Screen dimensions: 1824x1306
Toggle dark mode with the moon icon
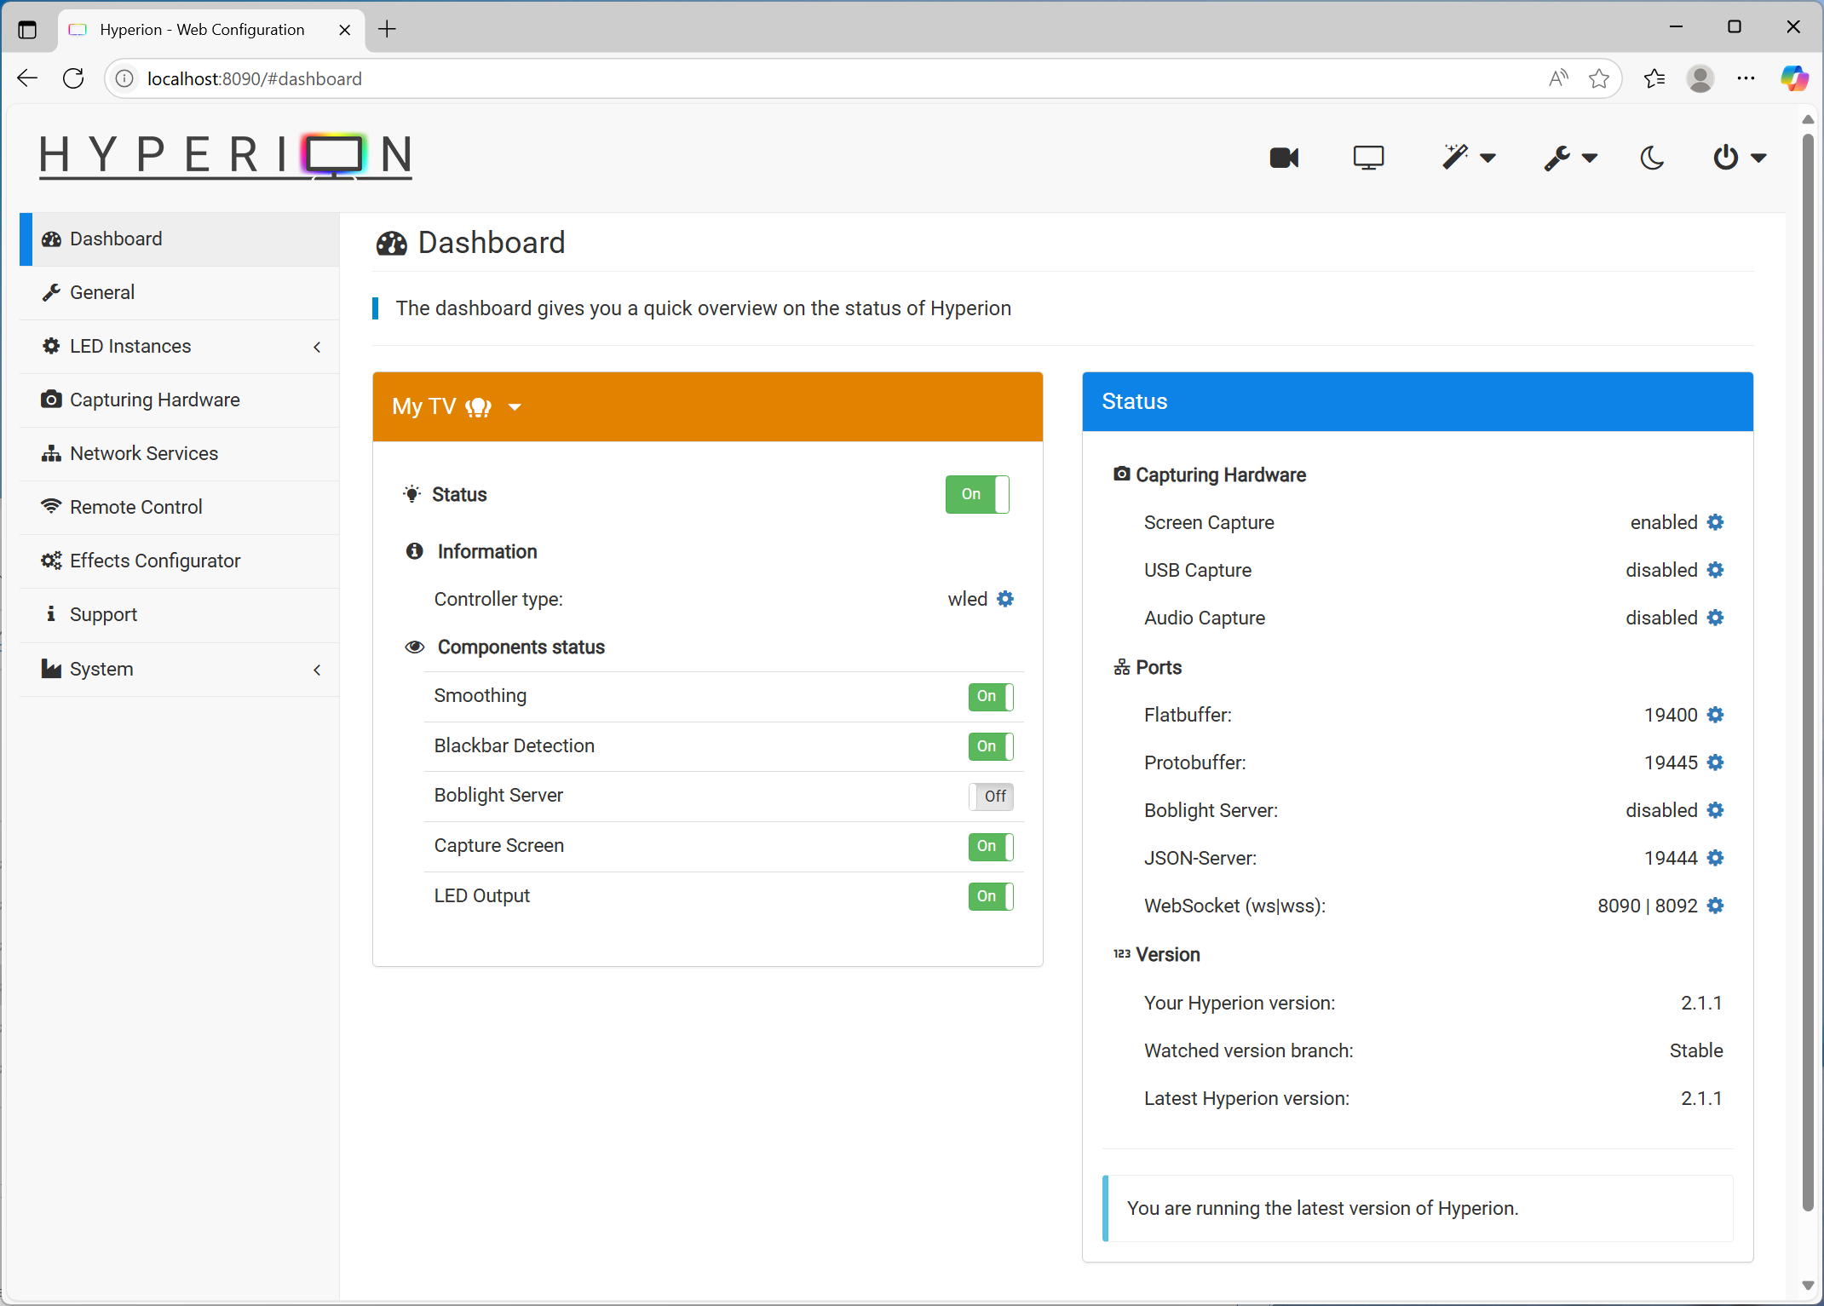(1652, 158)
